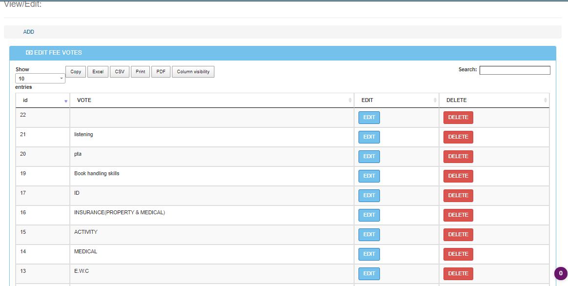Open the Show entries dropdown

[x=40, y=79]
